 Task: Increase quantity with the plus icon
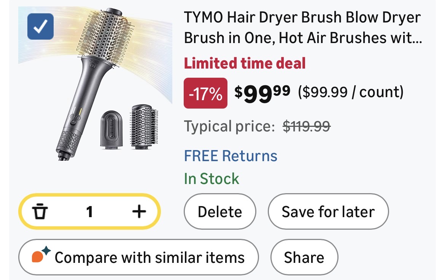click(x=139, y=211)
